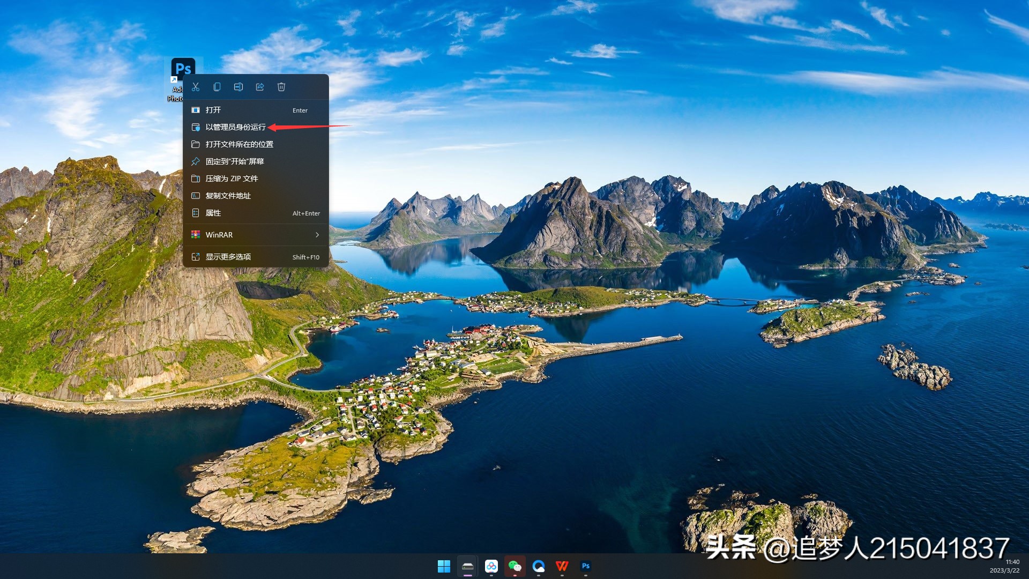Click the Delete trash icon in the context menu

pyautogui.click(x=281, y=86)
